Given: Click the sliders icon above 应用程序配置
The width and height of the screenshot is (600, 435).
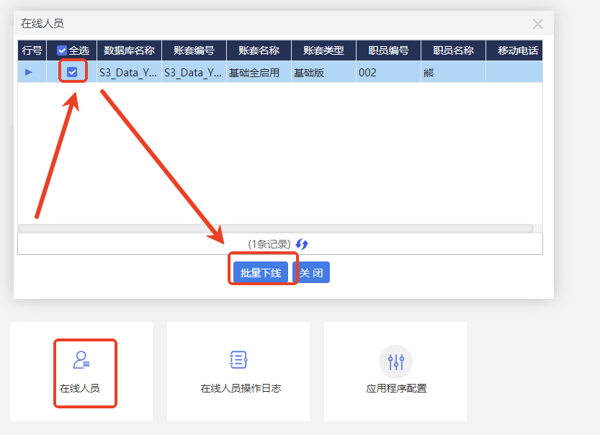Looking at the screenshot, I should (x=395, y=359).
